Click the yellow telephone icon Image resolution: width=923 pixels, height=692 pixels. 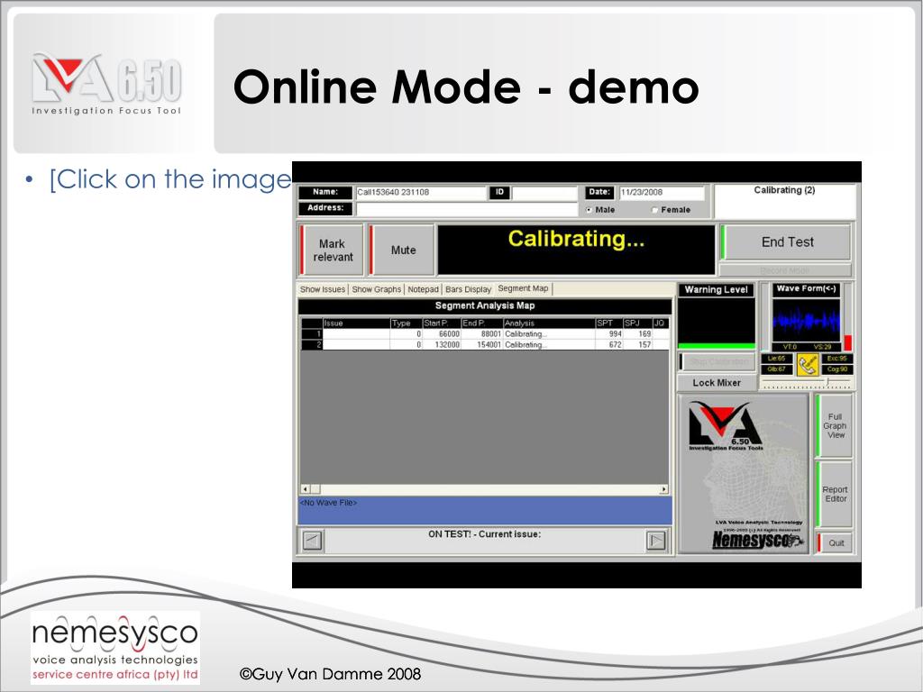(808, 365)
